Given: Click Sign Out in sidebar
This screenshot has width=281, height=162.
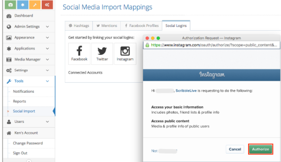Looking at the screenshot, I should pyautogui.click(x=20, y=153).
